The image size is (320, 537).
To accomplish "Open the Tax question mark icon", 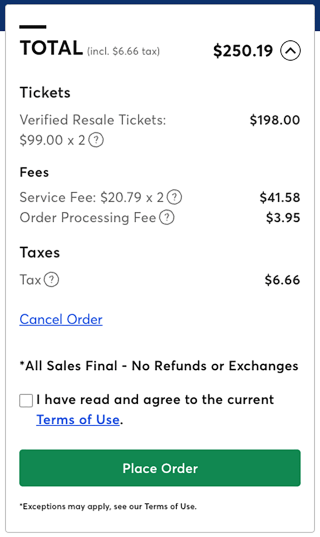I will click(x=52, y=280).
